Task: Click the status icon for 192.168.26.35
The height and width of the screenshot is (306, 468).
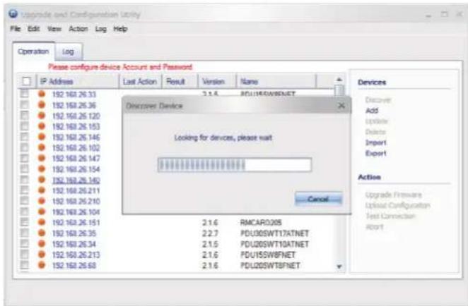Action: [42, 233]
